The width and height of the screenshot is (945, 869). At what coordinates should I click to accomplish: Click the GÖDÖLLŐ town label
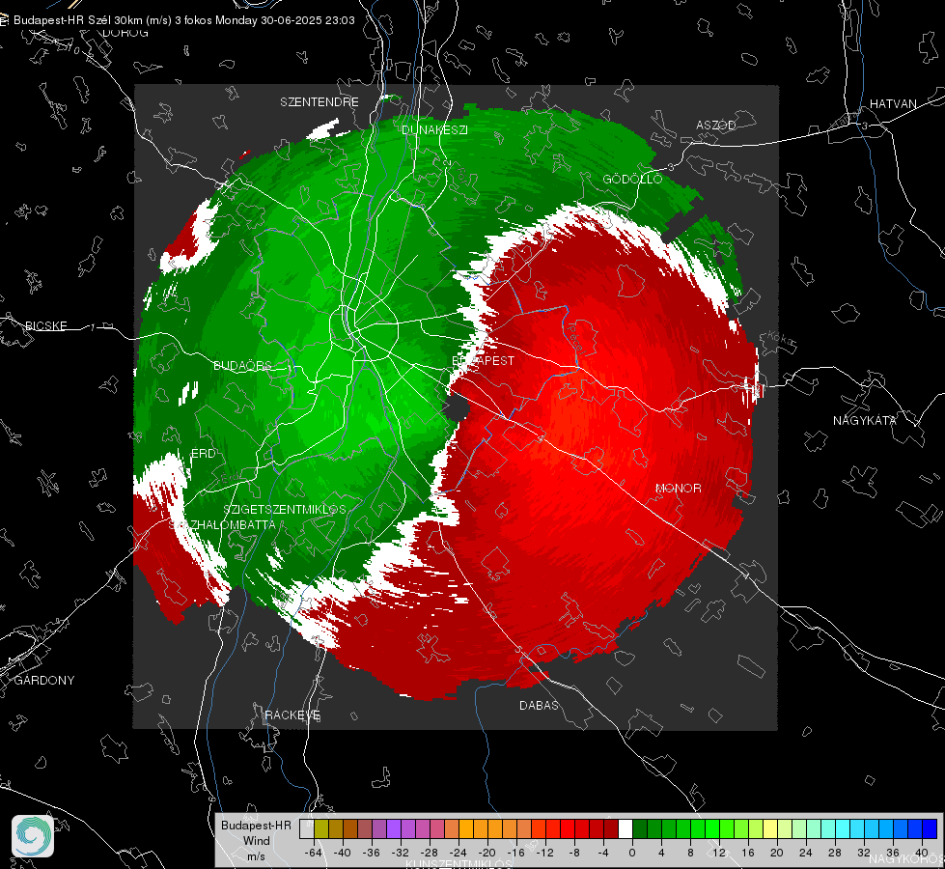click(632, 179)
